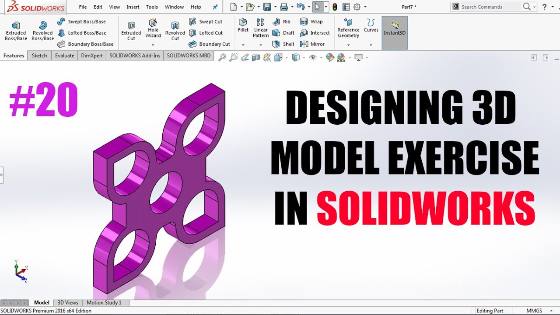
Task: Select the Wrap feature
Action: pyautogui.click(x=311, y=21)
